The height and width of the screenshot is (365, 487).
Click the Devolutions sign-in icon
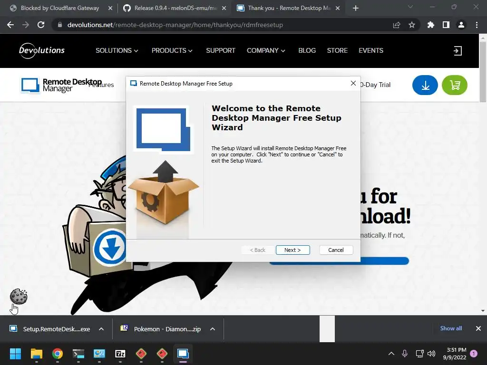click(458, 50)
